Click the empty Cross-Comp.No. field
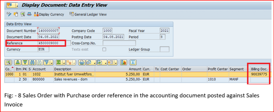This screenshot has height=112, width=274. [x=119, y=43]
